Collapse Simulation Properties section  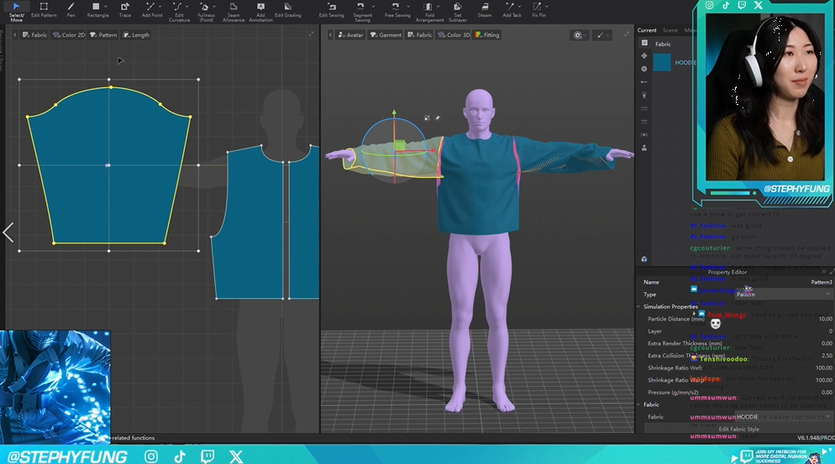[638, 306]
